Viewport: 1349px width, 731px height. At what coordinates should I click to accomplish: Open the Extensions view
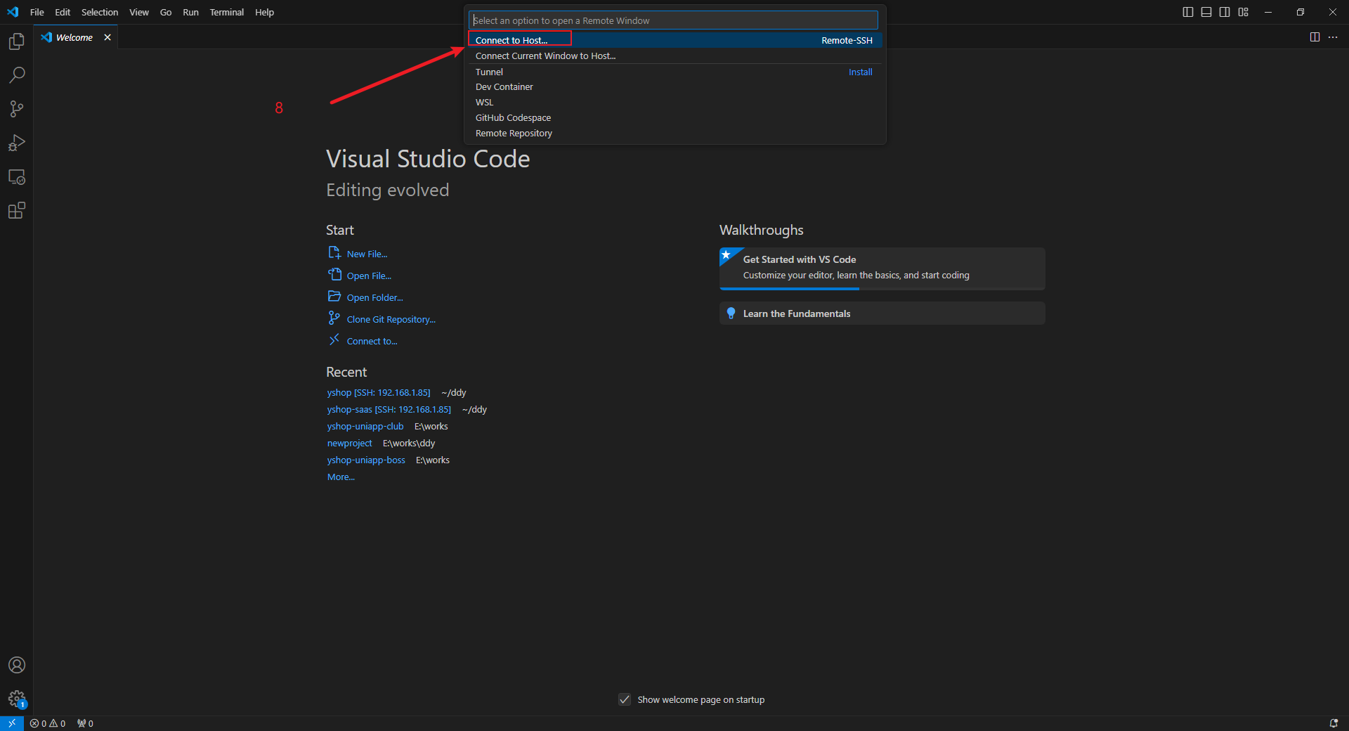[17, 210]
